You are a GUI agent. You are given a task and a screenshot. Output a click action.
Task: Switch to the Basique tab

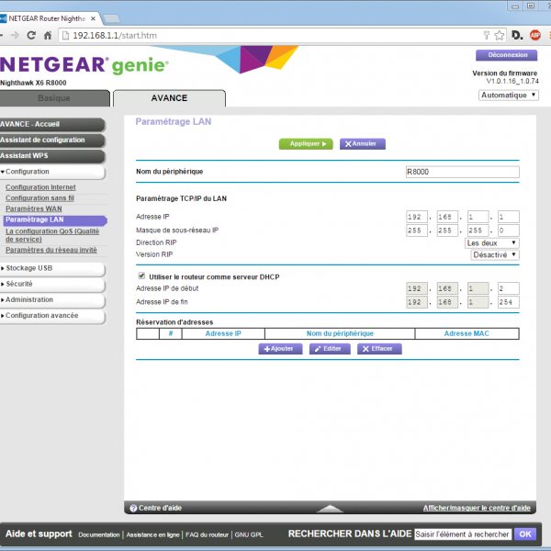click(x=53, y=98)
